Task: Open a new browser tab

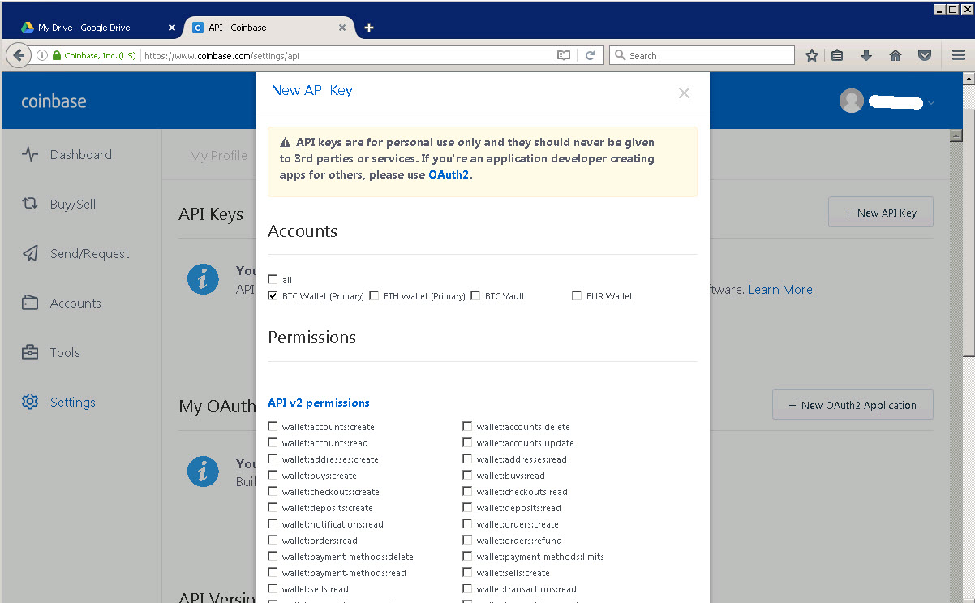Action: [x=369, y=27]
